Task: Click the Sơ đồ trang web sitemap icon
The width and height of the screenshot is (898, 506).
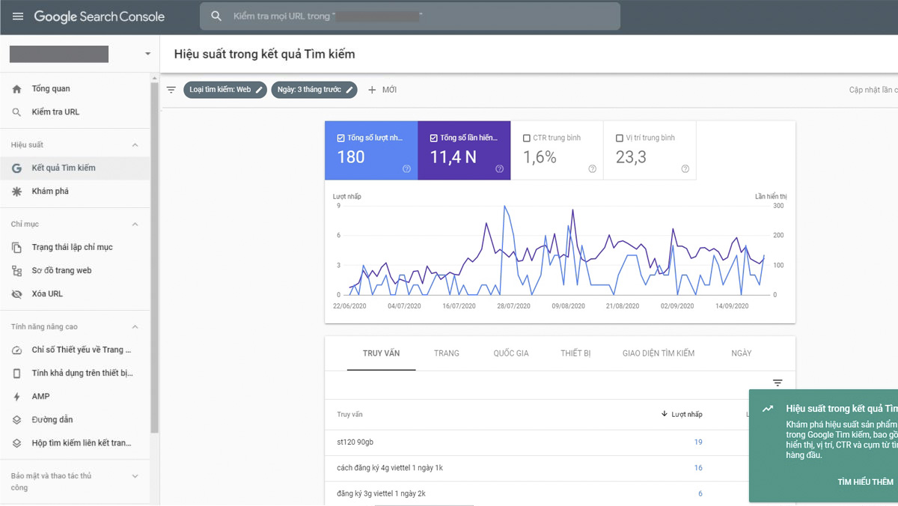Action: 17,271
